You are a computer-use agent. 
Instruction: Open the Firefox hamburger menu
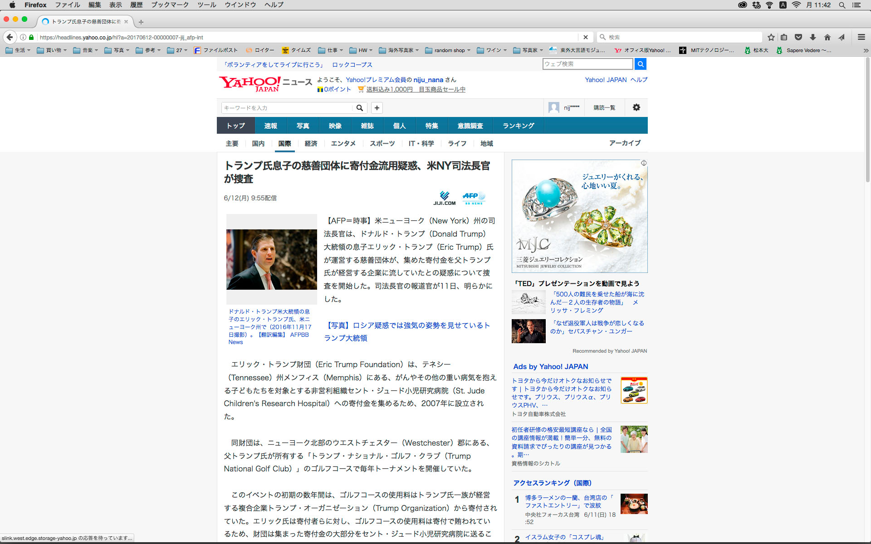[x=861, y=37]
